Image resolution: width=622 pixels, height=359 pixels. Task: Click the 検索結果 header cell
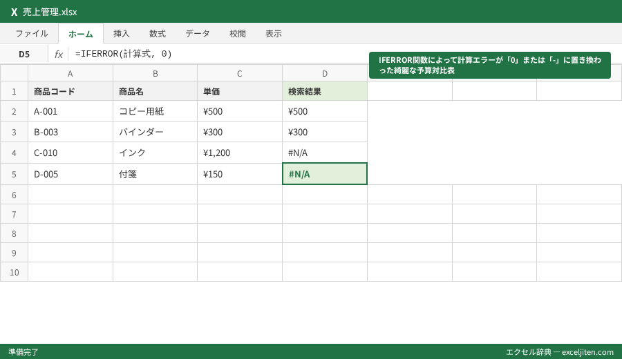(x=325, y=92)
